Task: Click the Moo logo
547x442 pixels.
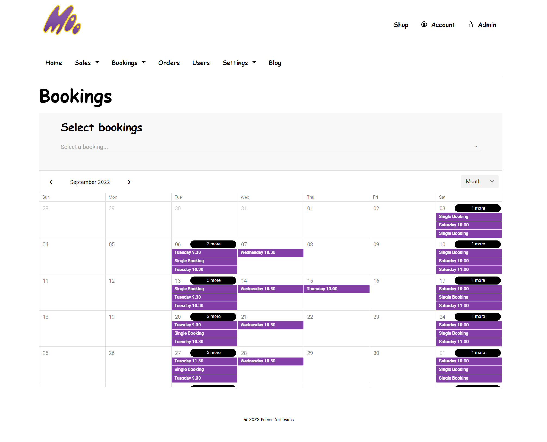Action: click(62, 20)
